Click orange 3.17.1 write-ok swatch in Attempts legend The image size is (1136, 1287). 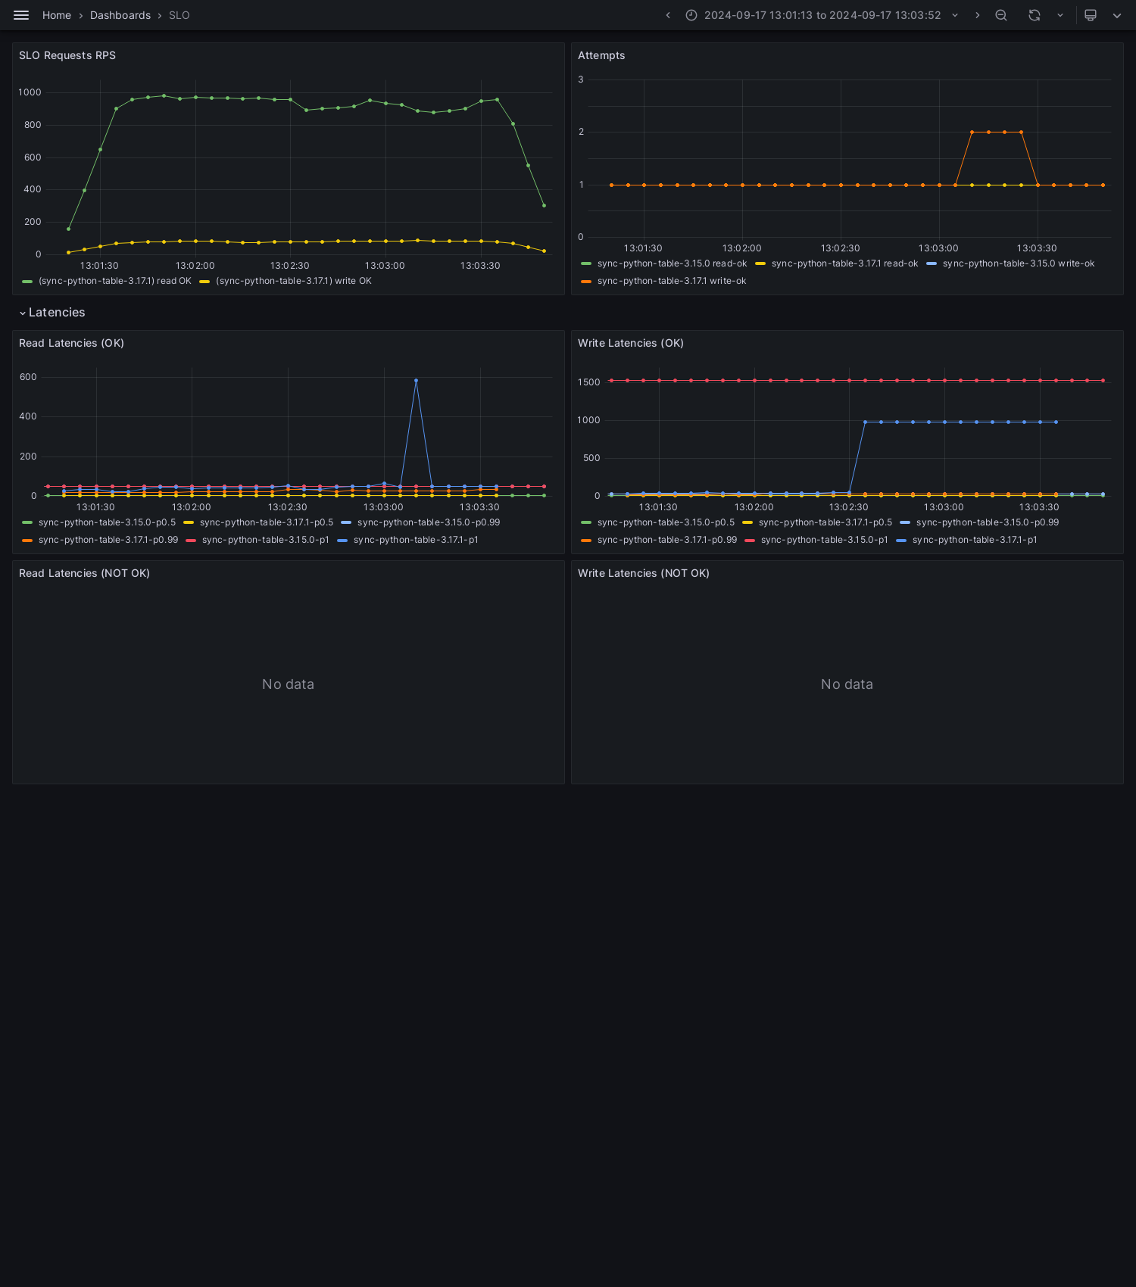(586, 281)
